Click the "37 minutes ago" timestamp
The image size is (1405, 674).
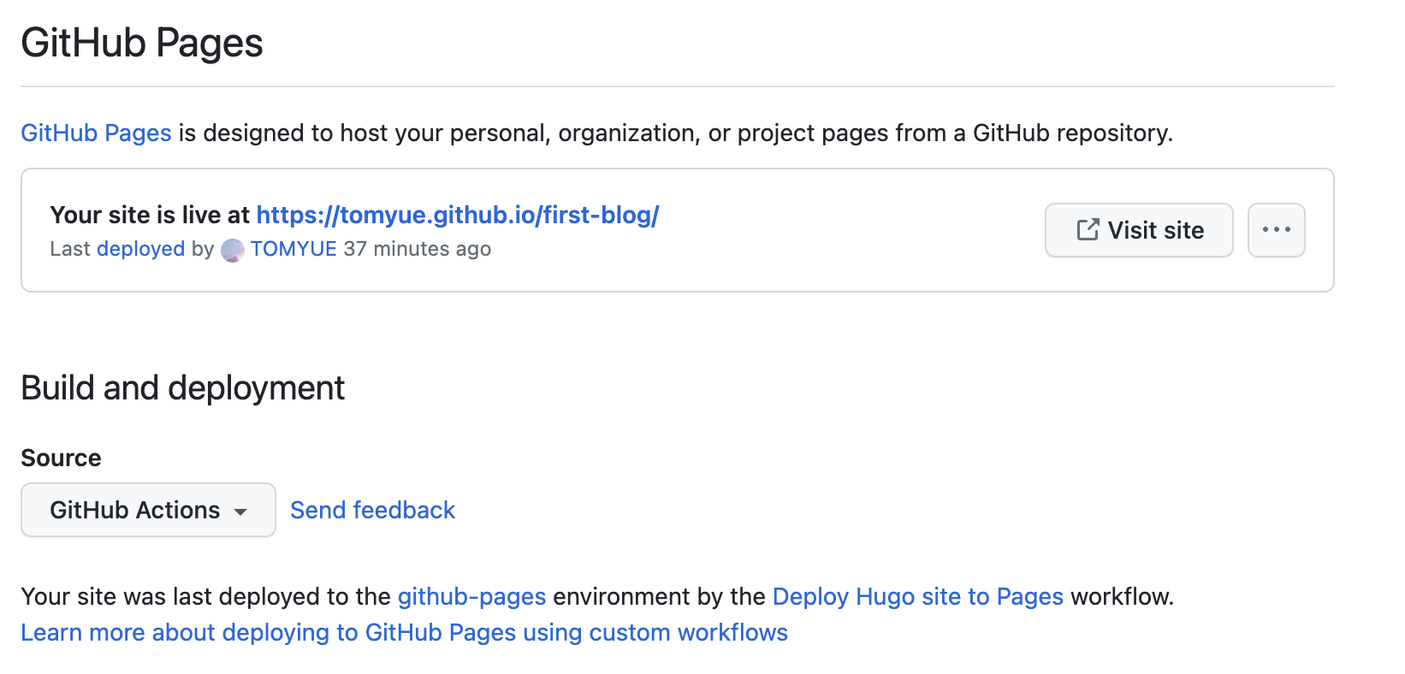tap(417, 249)
